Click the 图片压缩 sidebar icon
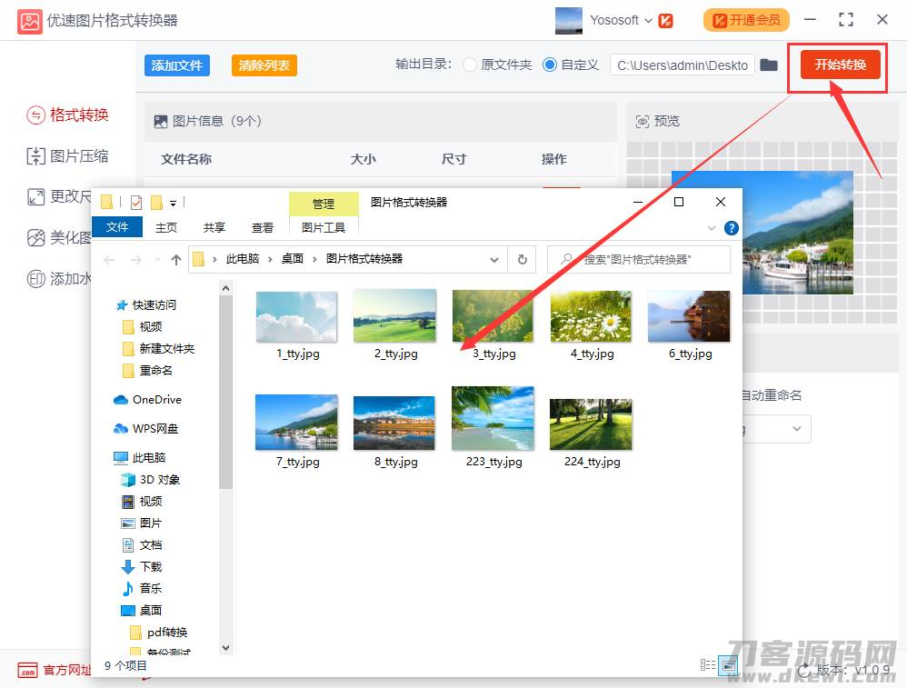 click(x=35, y=156)
